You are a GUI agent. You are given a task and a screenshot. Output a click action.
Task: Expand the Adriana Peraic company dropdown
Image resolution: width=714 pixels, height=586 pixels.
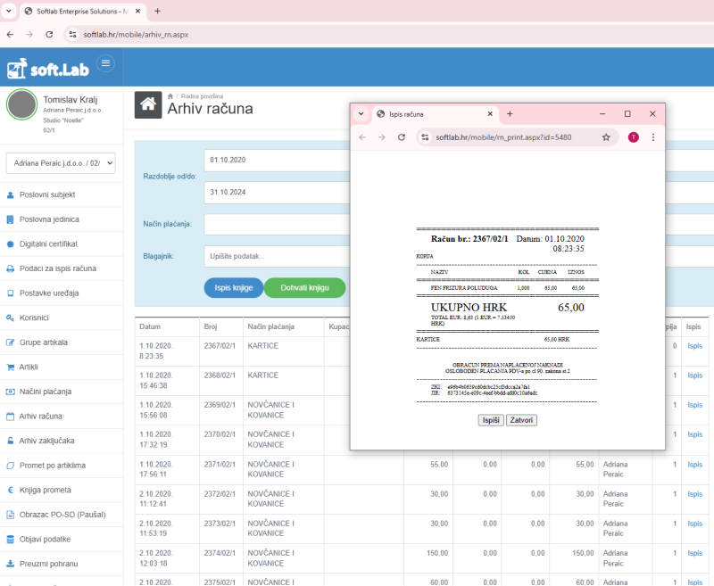pyautogui.click(x=61, y=163)
